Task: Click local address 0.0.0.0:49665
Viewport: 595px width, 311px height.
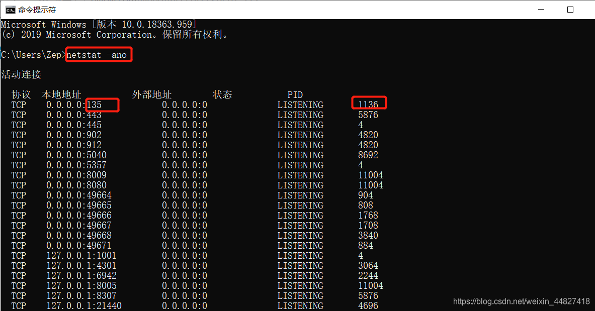Action: tap(79, 205)
